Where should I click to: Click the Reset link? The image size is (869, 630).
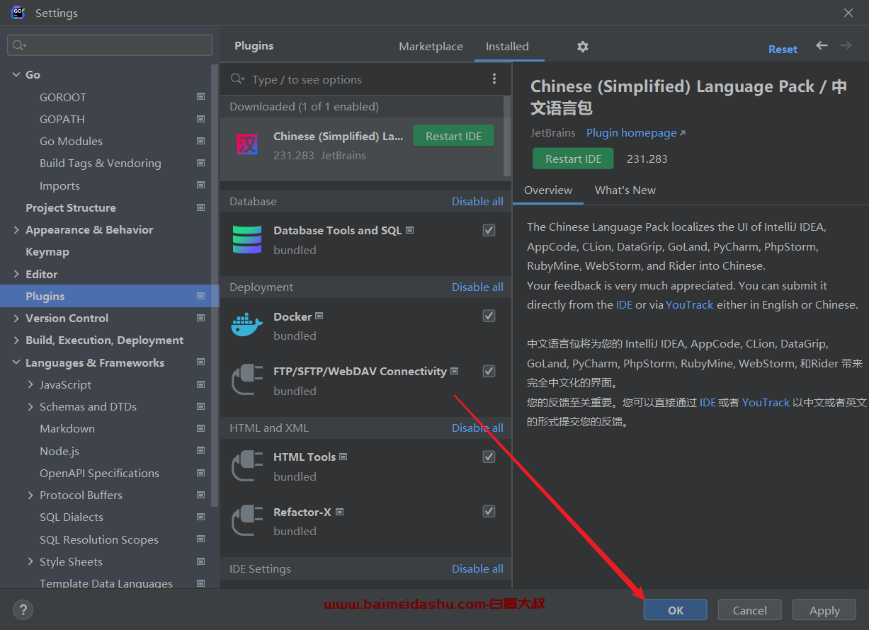click(783, 49)
